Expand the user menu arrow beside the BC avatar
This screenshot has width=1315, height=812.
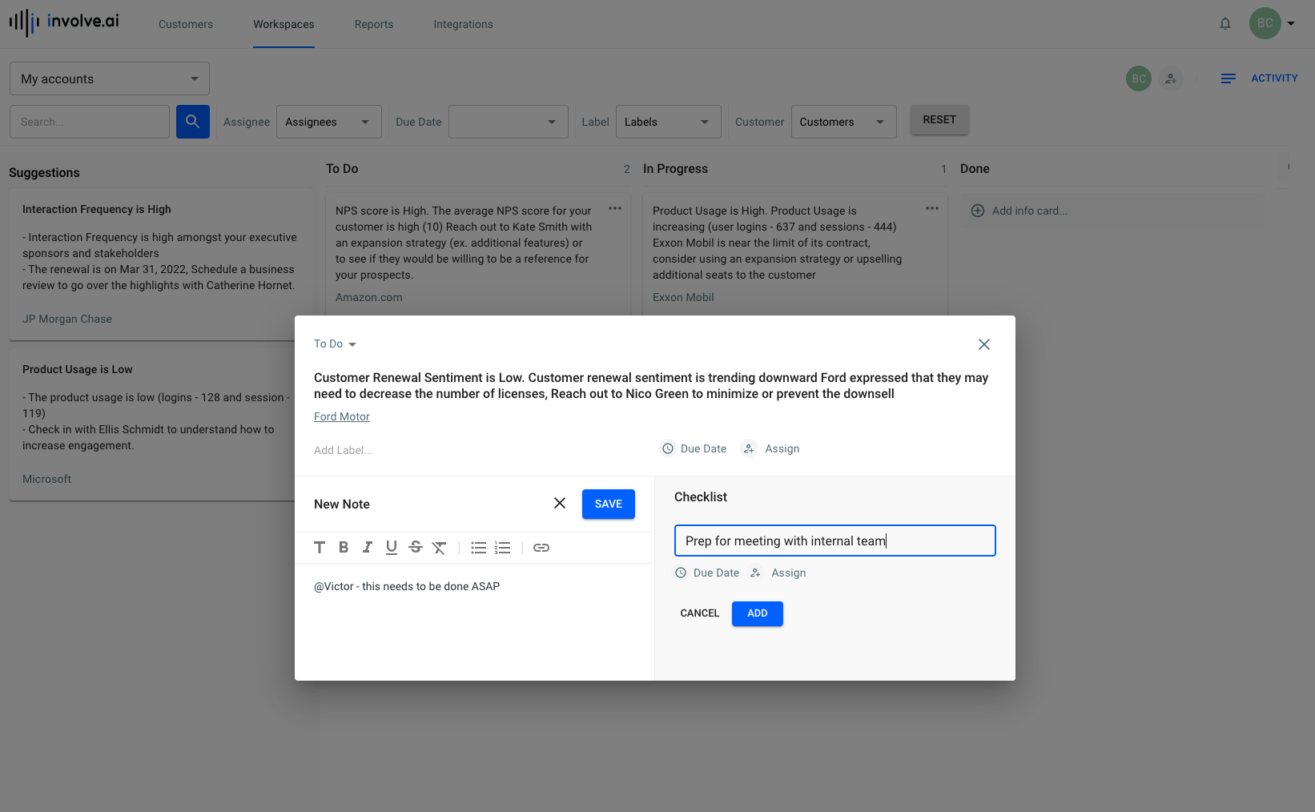pyautogui.click(x=1291, y=24)
